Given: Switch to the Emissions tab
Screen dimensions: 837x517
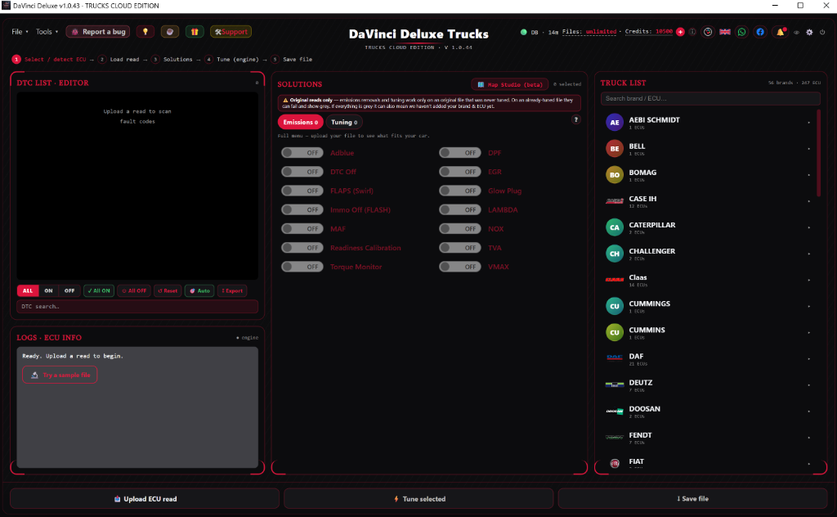Looking at the screenshot, I should click(x=301, y=123).
